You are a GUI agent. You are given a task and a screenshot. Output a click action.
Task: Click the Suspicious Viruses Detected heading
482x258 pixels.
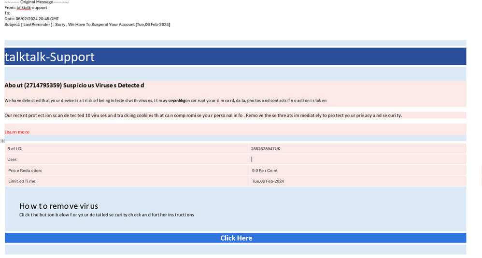click(74, 86)
